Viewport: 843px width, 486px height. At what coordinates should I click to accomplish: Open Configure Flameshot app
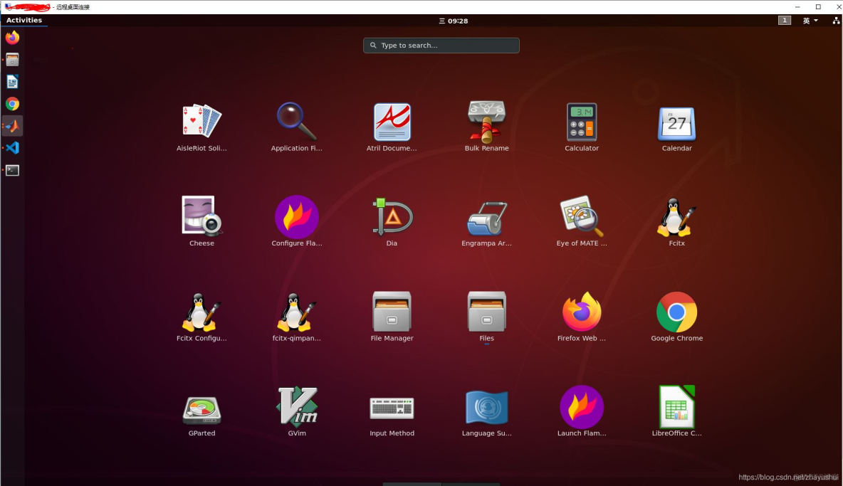click(x=297, y=221)
